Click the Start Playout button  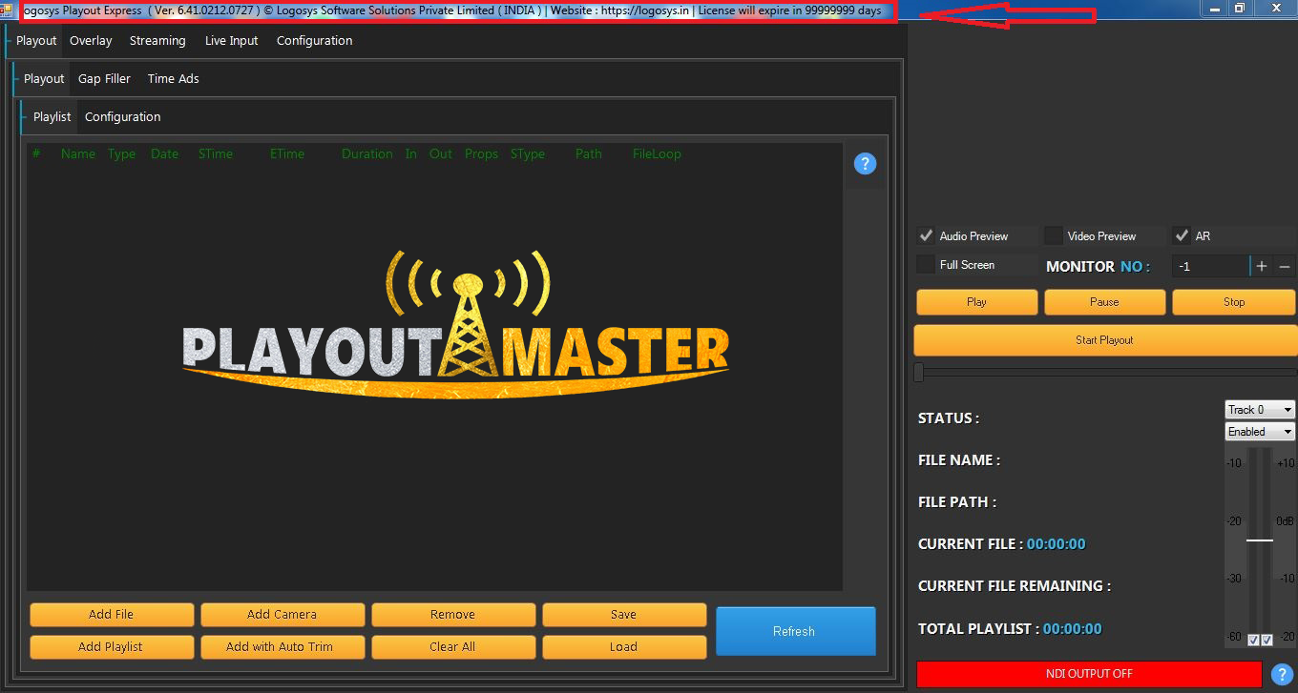(x=1105, y=340)
